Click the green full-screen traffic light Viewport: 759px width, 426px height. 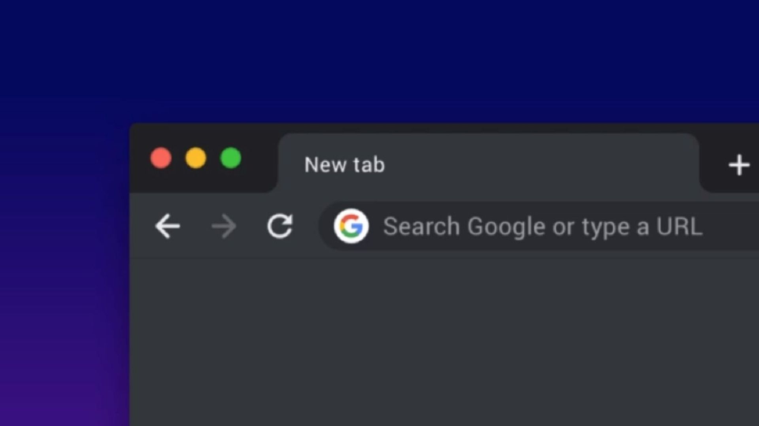click(230, 158)
